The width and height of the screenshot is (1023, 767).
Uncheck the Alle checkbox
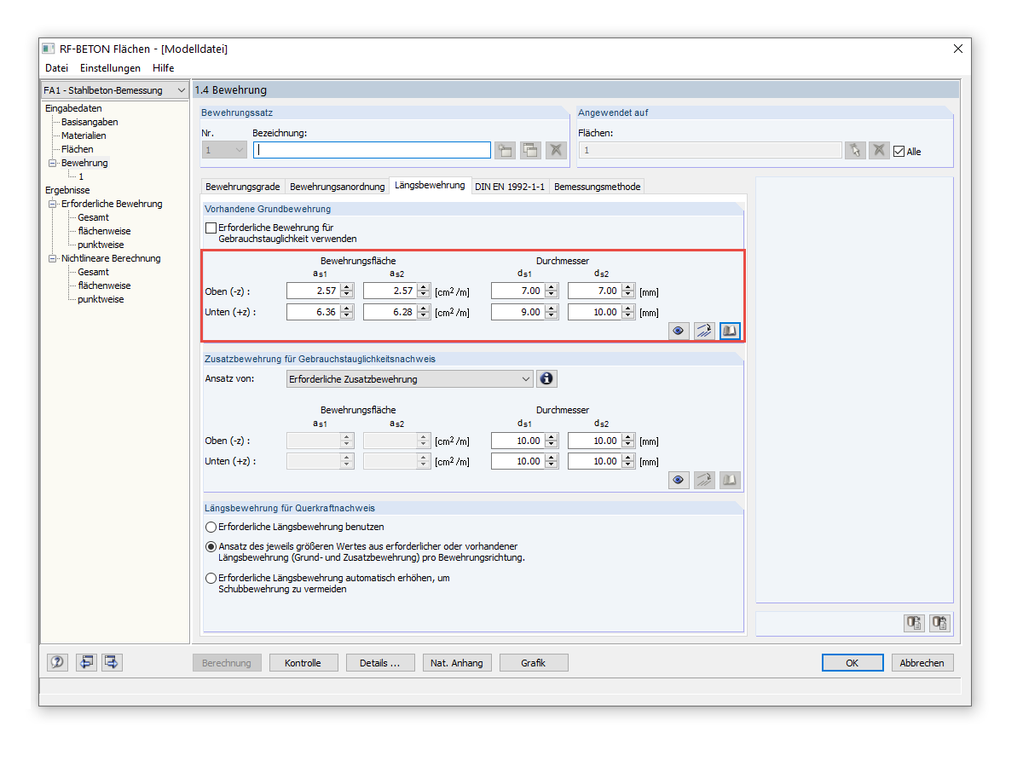[x=899, y=151]
